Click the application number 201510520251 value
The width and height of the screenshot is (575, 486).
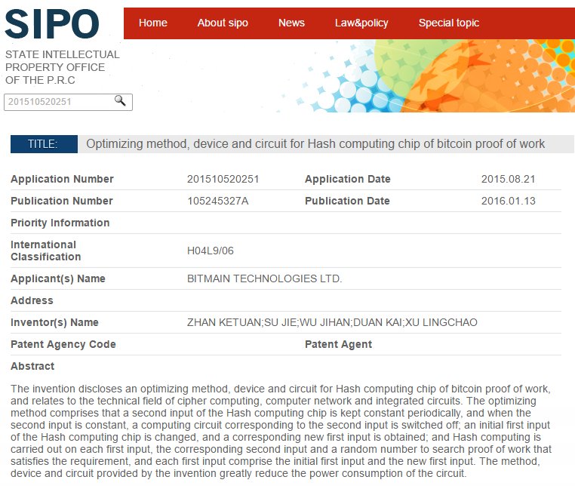(223, 179)
